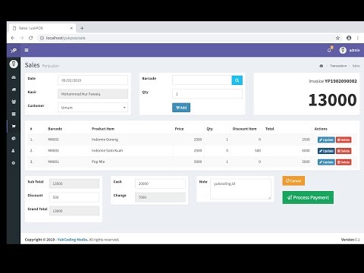364x273 pixels.
Task: Click the Discount input field
Action: (74, 197)
